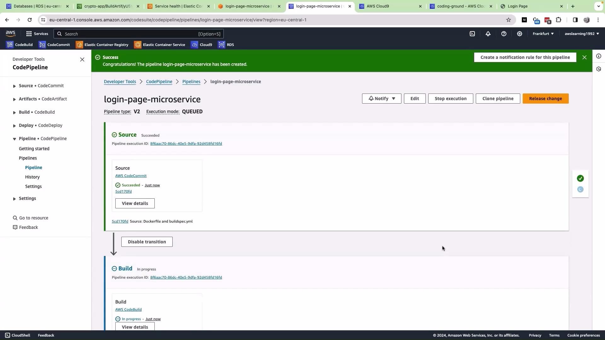Open History in the sidebar
605x340 pixels.
click(x=32, y=177)
